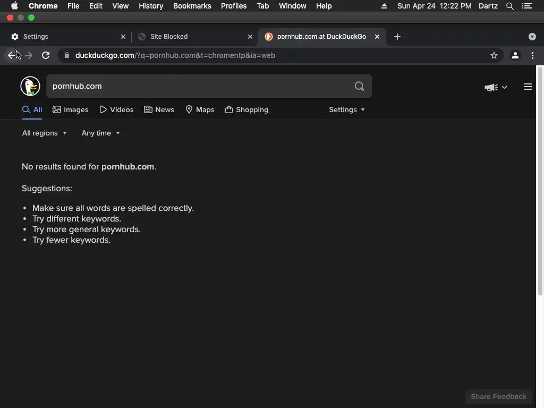
Task: Switch to Videos results
Action: click(116, 109)
